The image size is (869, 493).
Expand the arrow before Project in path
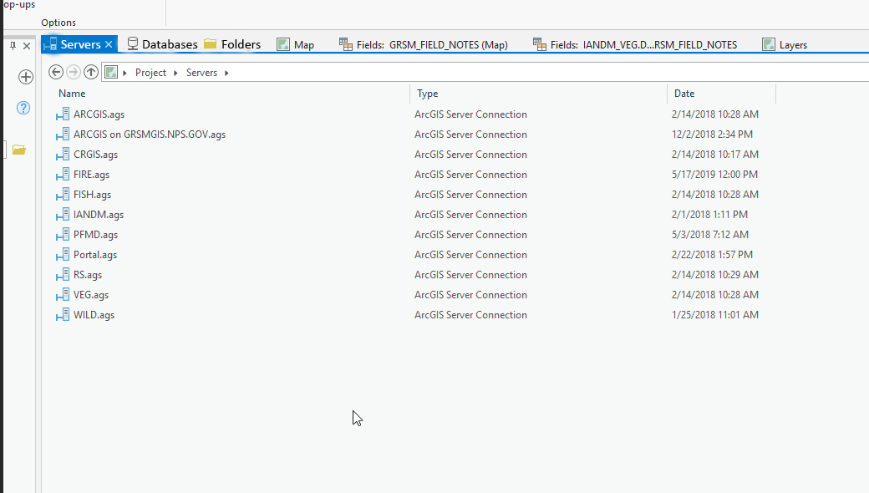125,73
